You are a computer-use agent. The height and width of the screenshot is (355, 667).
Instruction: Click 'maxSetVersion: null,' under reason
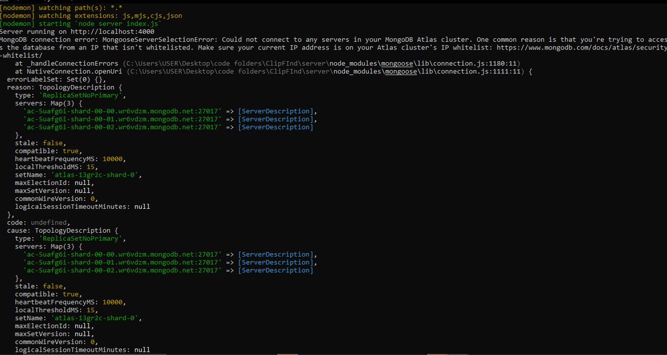click(55, 191)
